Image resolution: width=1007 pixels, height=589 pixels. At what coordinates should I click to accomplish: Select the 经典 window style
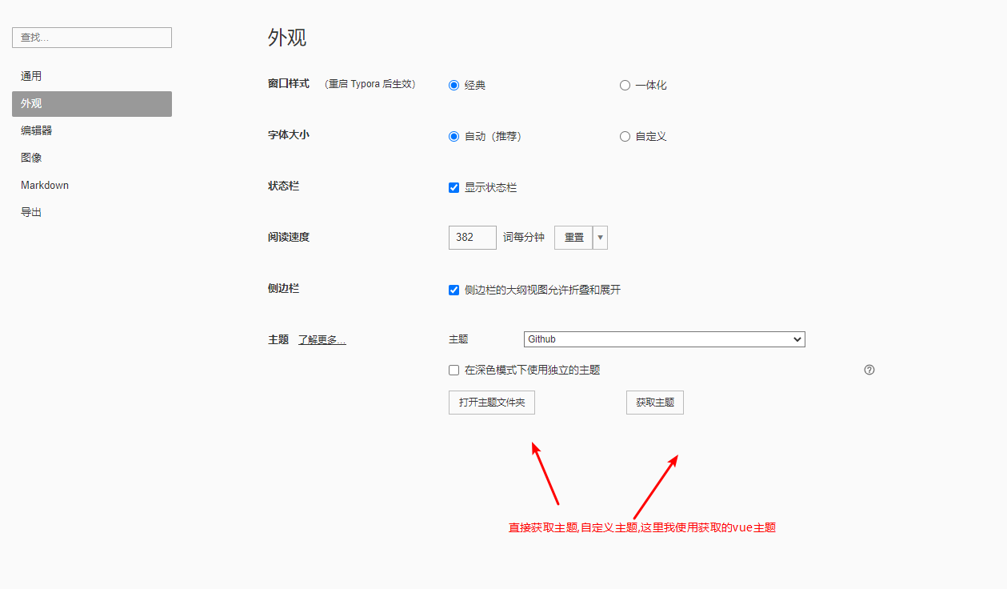tap(454, 85)
